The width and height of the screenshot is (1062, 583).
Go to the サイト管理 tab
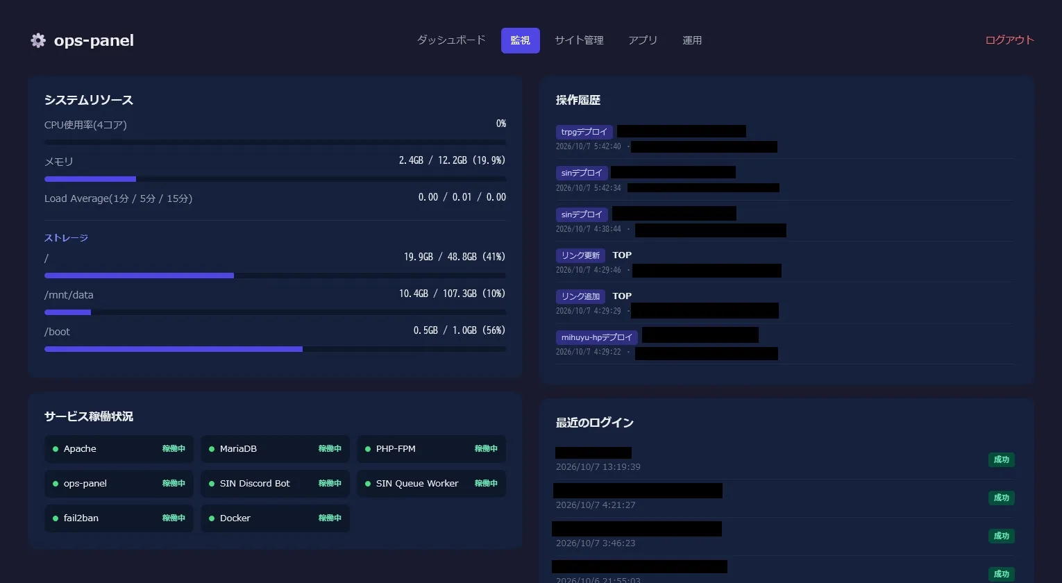580,40
